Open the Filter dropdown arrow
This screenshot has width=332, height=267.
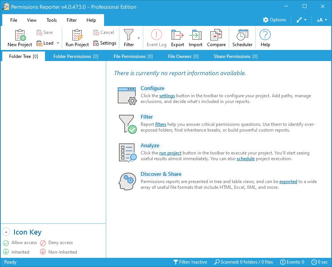(138, 38)
